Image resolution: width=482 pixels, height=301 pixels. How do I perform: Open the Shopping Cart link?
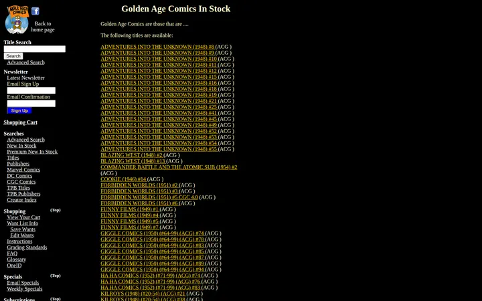tap(20, 122)
